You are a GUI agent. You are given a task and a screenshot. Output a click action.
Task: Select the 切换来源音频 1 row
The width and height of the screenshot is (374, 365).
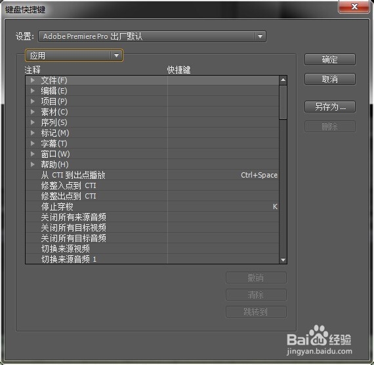[x=152, y=259]
